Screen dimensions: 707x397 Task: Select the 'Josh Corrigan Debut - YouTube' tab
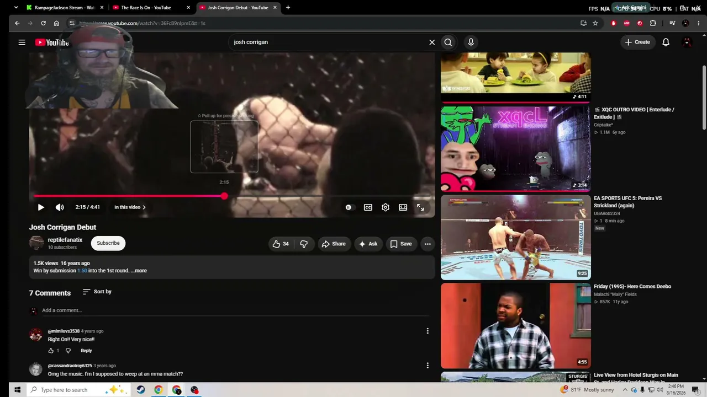click(x=238, y=8)
